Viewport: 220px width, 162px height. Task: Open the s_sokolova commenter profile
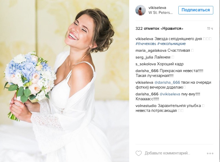[146, 64]
